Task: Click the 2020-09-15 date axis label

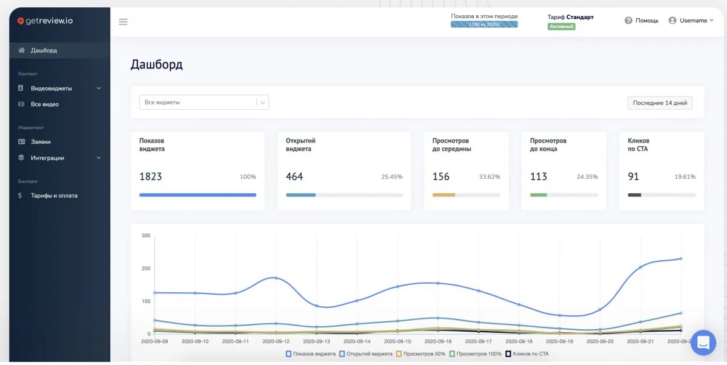Action: [397, 342]
